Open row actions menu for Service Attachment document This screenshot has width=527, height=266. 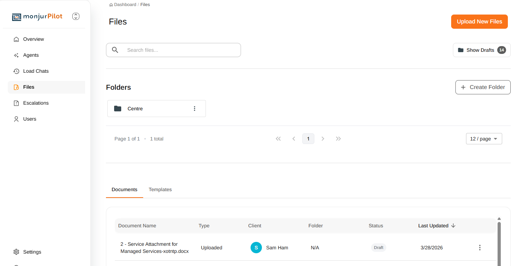480,248
